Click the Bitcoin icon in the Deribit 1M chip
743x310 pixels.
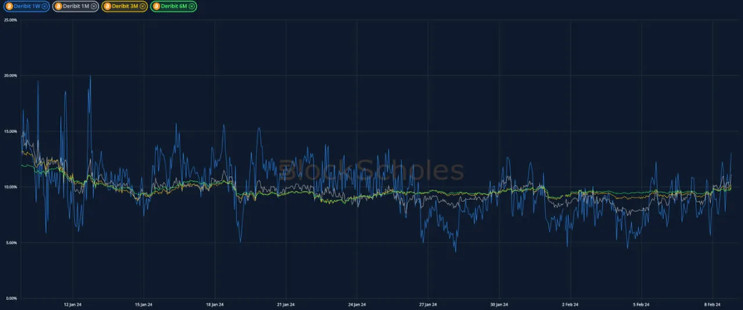coord(58,6)
